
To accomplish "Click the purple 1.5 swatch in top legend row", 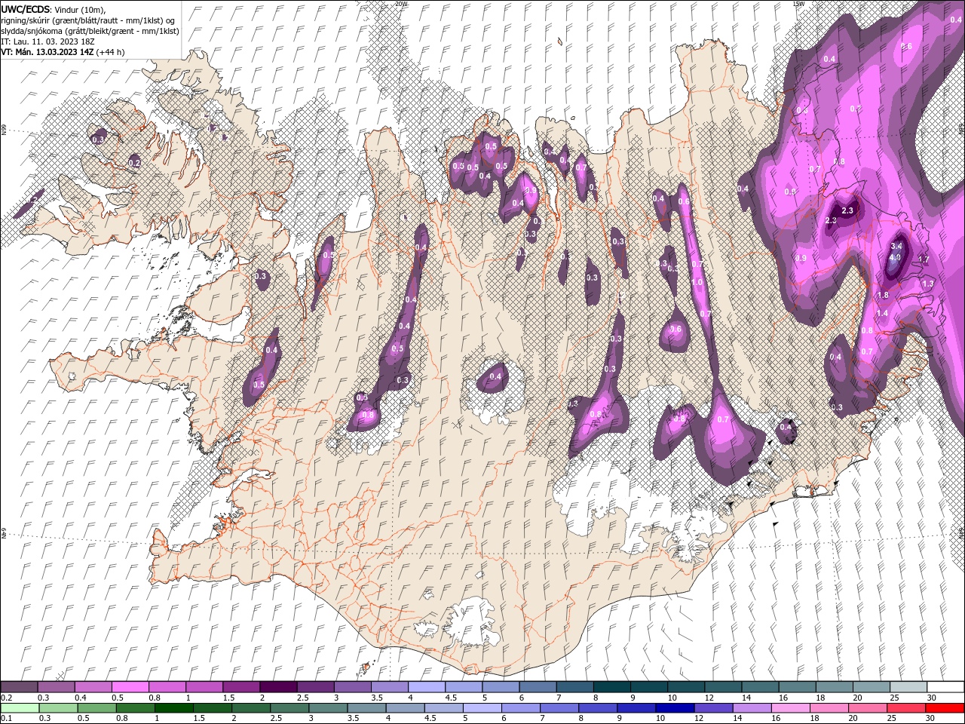I will point(241,687).
